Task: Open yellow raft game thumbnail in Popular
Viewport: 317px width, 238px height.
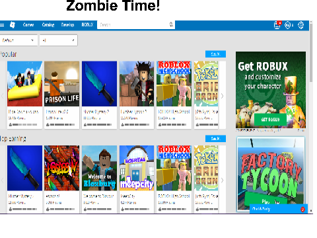Action: point(24,84)
